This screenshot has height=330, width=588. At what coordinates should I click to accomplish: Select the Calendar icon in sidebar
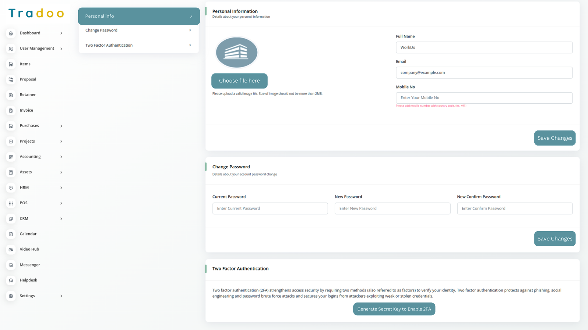click(11, 234)
